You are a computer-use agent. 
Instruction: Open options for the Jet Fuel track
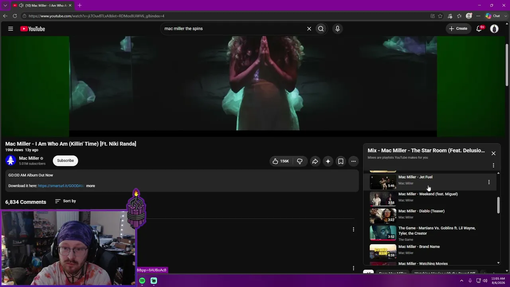489,182
